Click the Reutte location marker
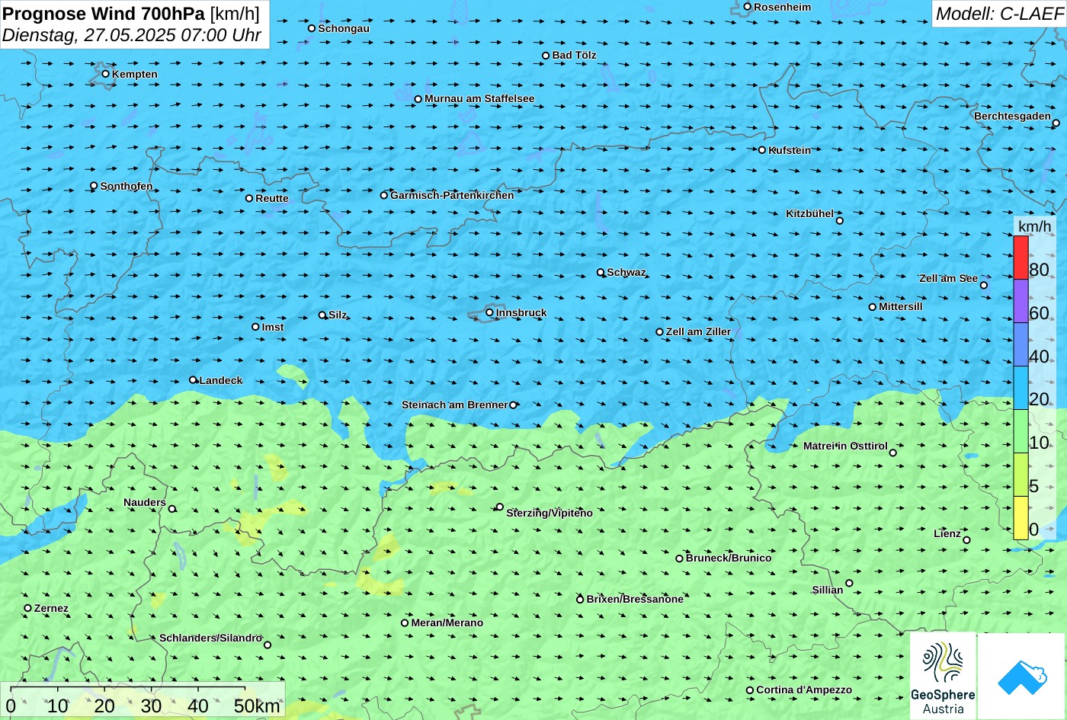The image size is (1067, 720). point(248,198)
